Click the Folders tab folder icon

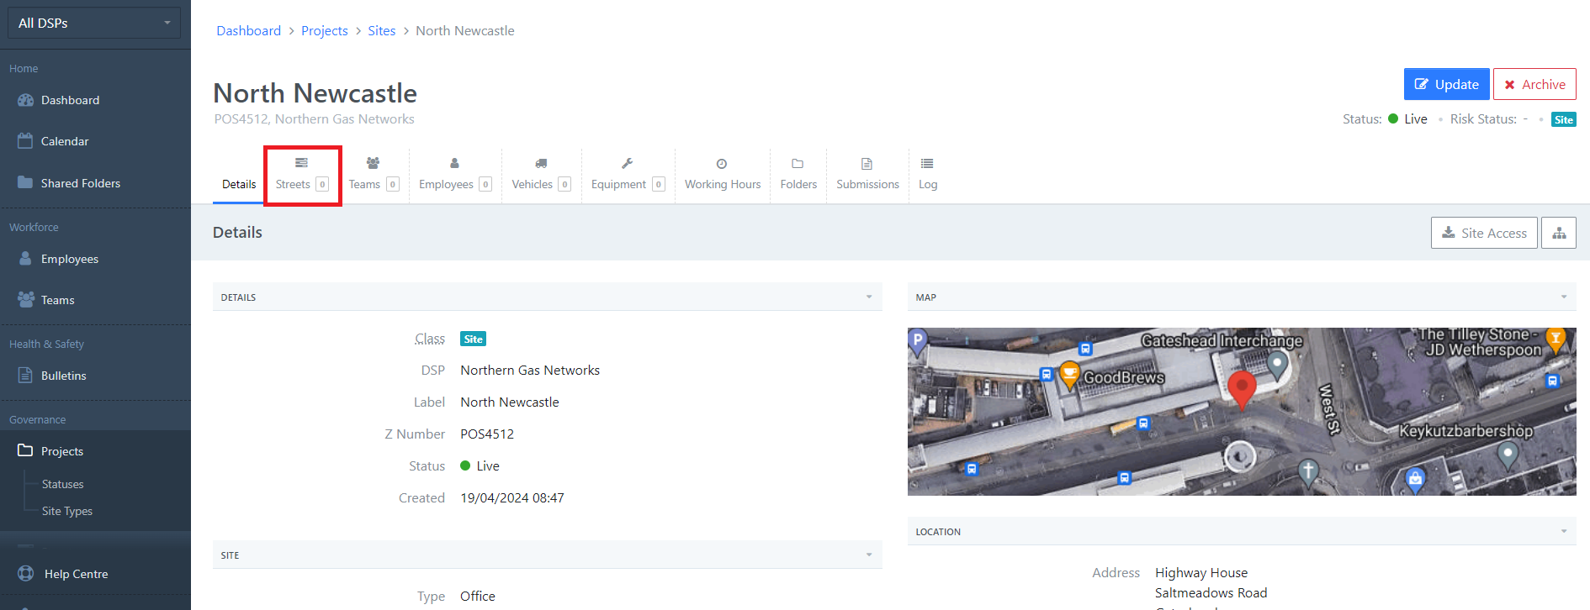(x=798, y=164)
